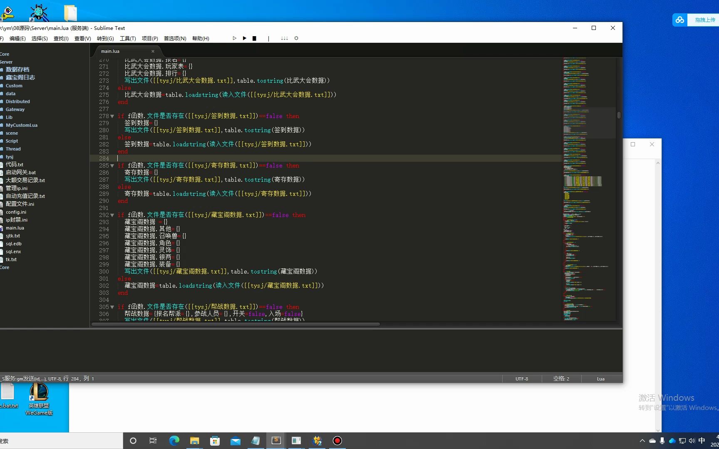
Task: Open tk.txt in the sidebar
Action: coord(11,259)
